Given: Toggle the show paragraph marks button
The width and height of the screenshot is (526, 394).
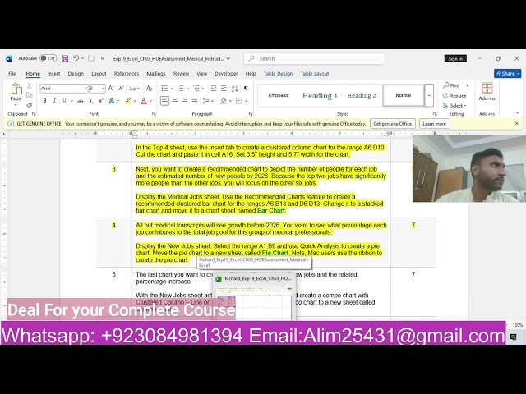Looking at the screenshot, I should coord(246,89).
